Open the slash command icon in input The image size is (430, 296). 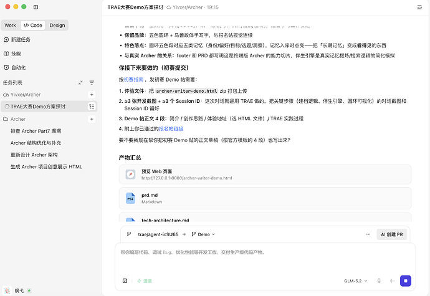point(125,280)
